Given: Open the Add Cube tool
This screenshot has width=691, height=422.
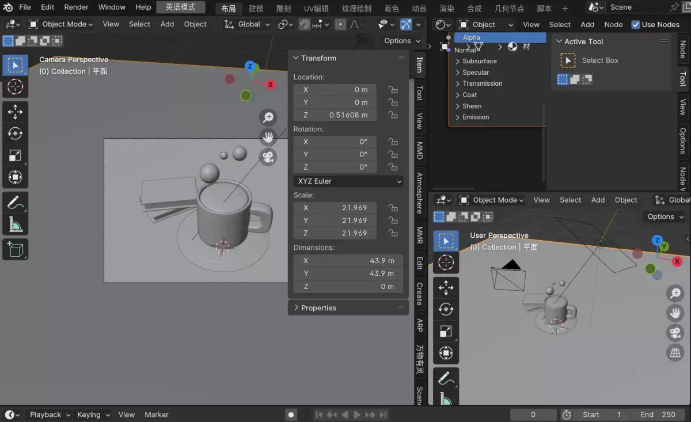Looking at the screenshot, I should 15,249.
